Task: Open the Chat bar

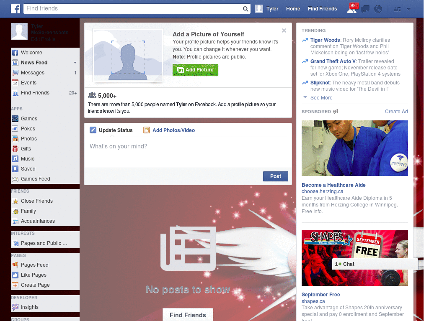Action: click(375, 264)
